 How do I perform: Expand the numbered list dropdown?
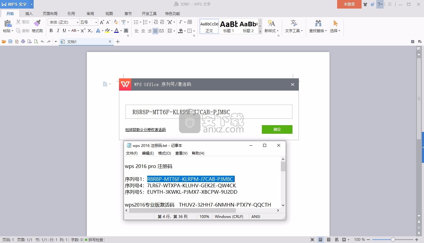[x=150, y=22]
